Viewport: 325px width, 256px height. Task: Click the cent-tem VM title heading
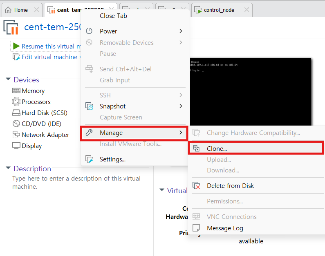click(x=52, y=27)
